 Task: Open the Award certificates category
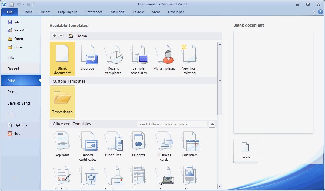(88, 146)
